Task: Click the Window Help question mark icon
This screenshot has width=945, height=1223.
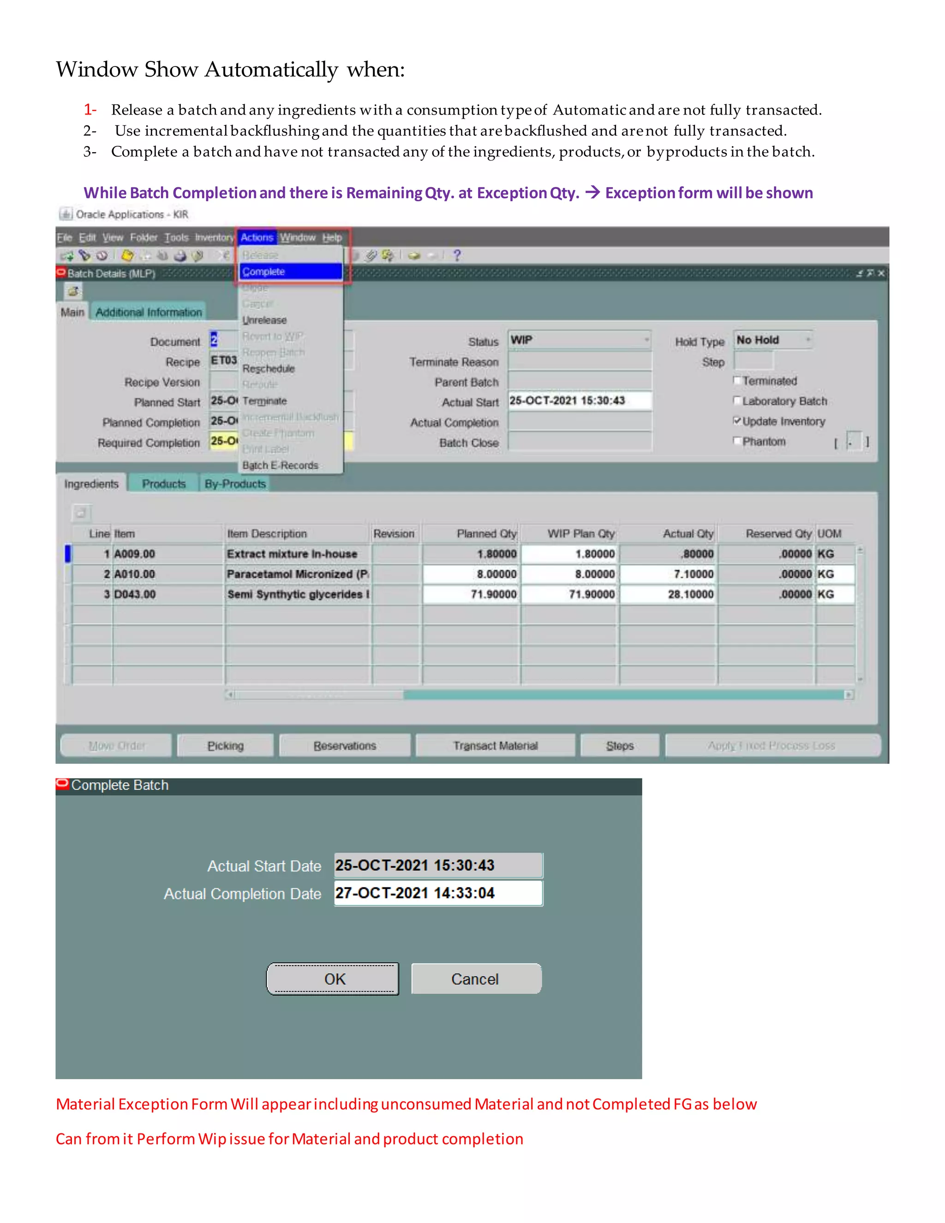Action: 457,256
